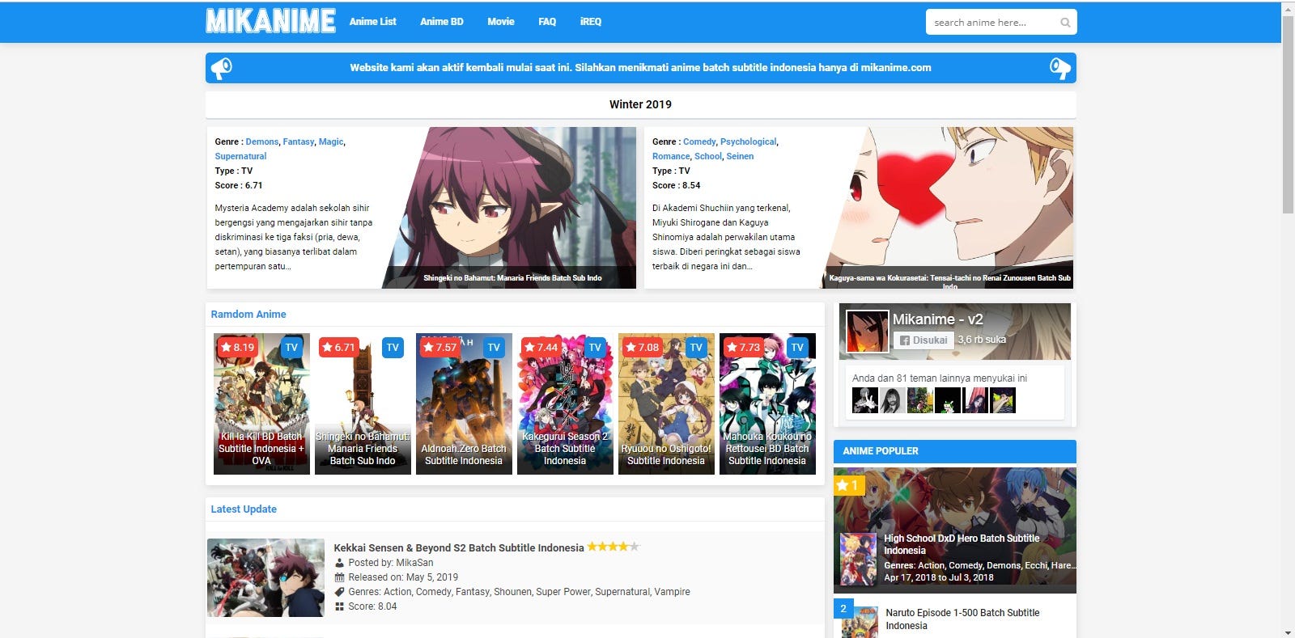Click the search magnifier icon
The height and width of the screenshot is (638, 1295).
click(1065, 23)
